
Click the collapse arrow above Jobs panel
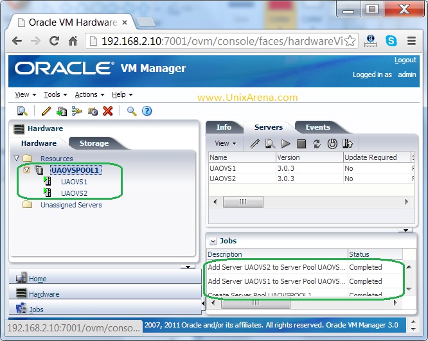[x=406, y=231]
